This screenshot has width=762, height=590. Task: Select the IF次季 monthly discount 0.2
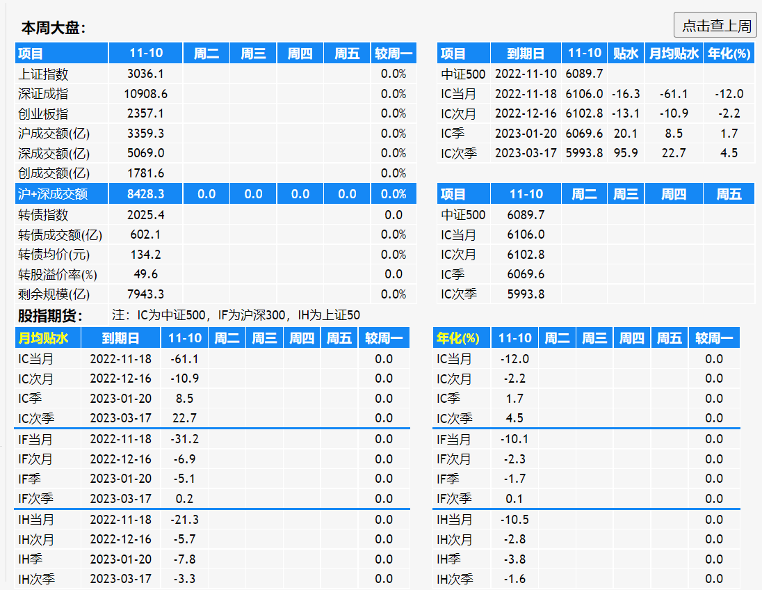coord(185,499)
